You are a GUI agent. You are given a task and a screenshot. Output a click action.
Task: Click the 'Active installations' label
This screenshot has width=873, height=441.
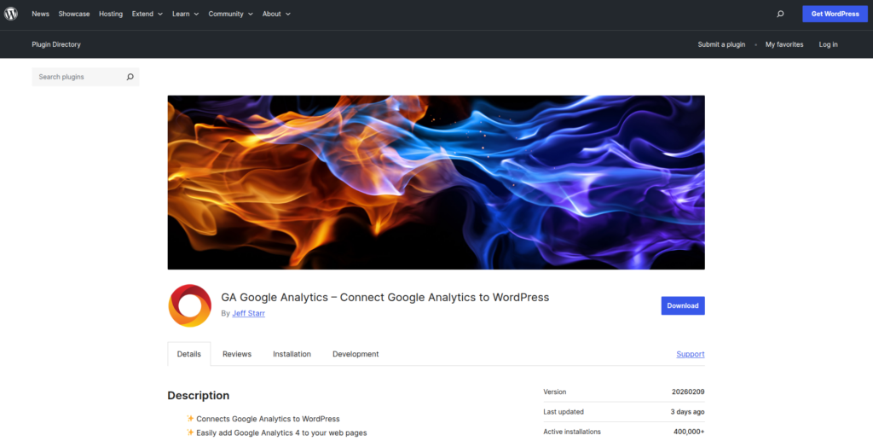[572, 432]
